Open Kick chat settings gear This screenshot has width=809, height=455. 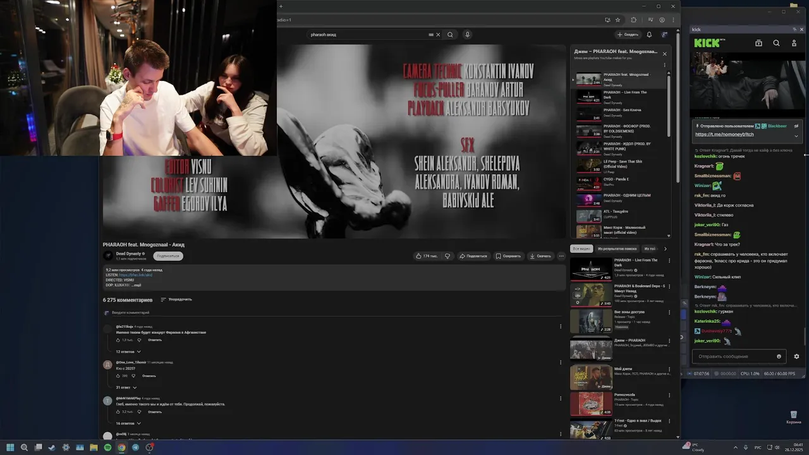pos(796,356)
